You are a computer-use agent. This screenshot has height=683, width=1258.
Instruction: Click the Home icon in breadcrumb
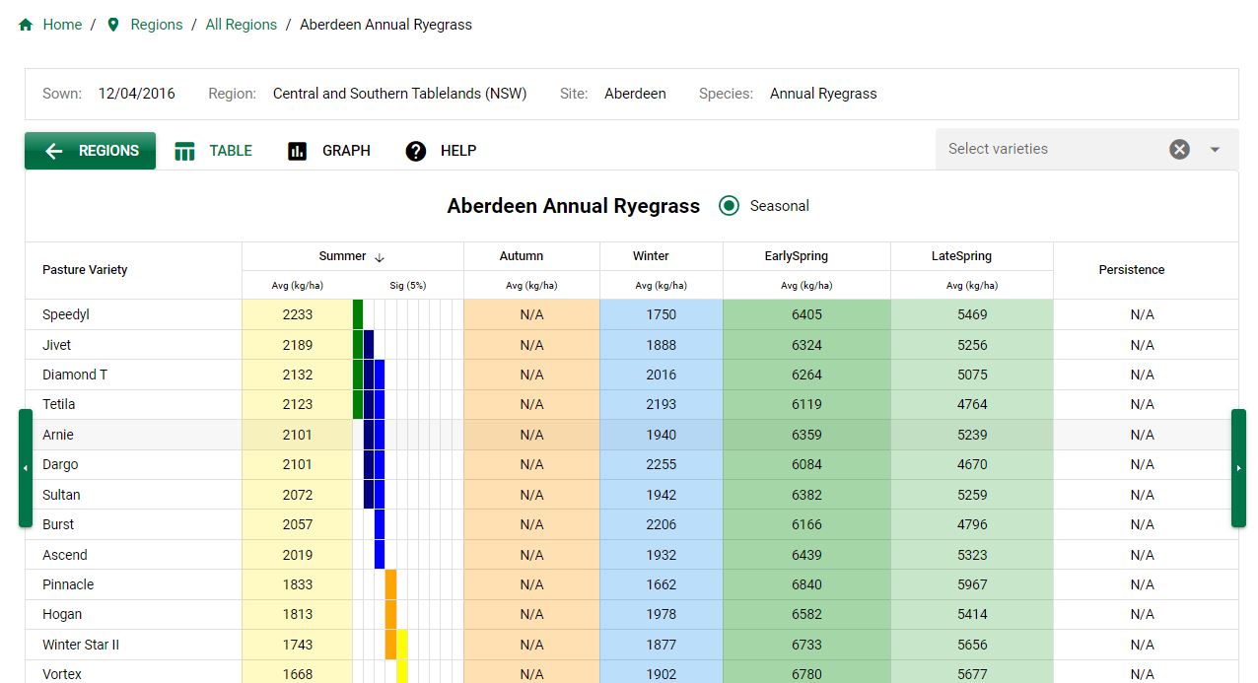pos(26,25)
